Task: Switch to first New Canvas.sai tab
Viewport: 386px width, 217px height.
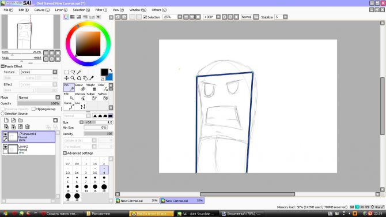Action: pos(137,201)
